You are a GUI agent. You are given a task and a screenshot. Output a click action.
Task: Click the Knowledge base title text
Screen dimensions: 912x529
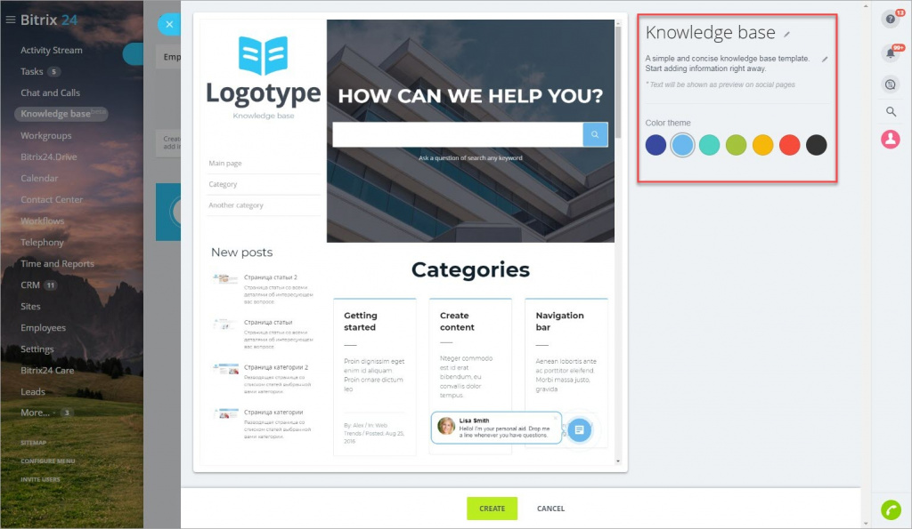tap(710, 33)
